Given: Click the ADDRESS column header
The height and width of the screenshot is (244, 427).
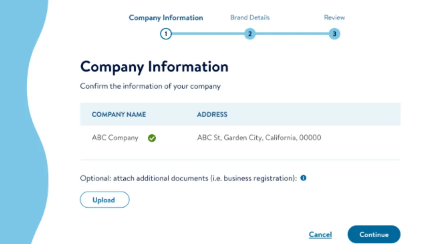Looking at the screenshot, I should click(x=212, y=114).
